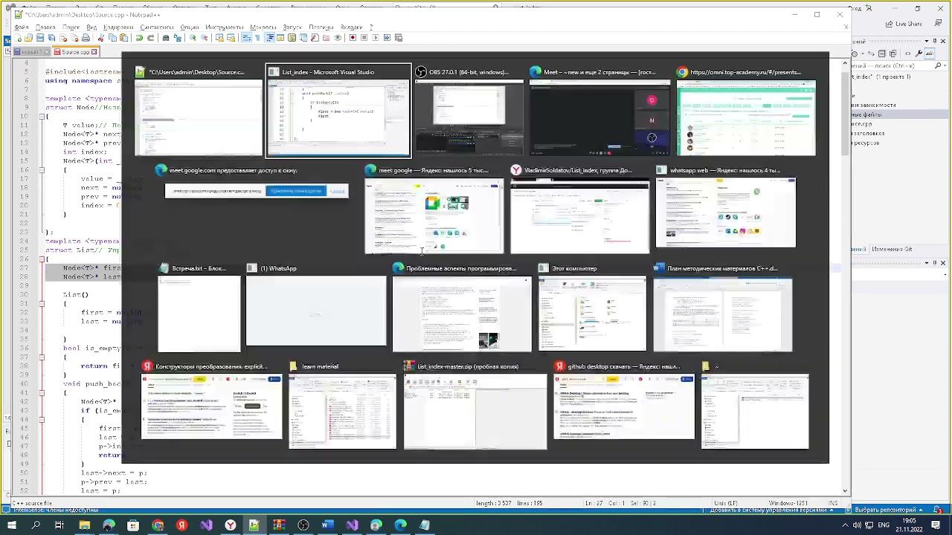Click the taskbar search magnifier icon
The width and height of the screenshot is (952, 535).
click(x=36, y=525)
